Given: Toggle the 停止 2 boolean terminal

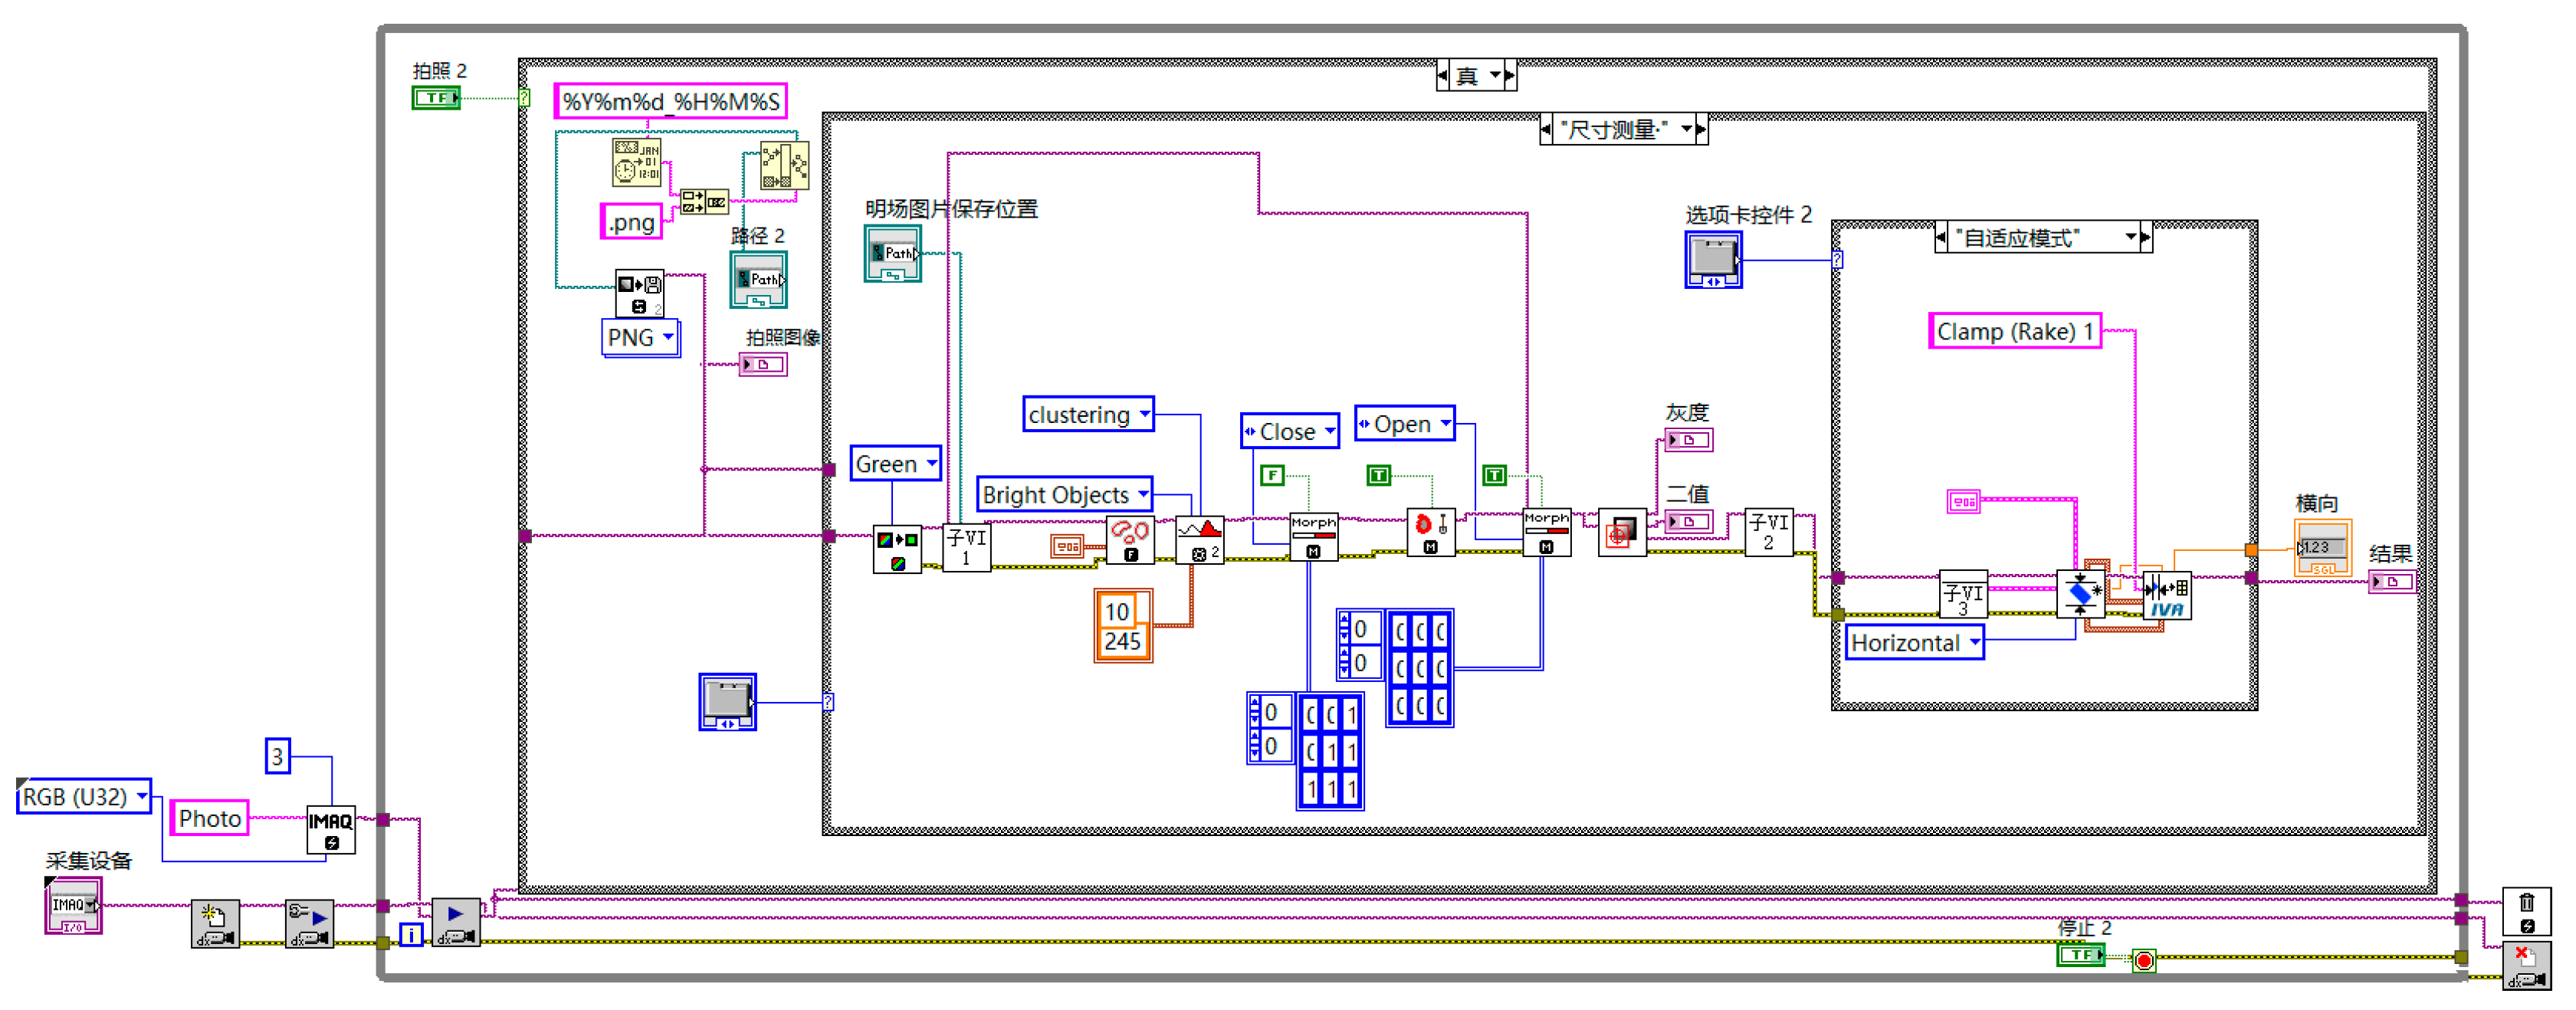Looking at the screenshot, I should pyautogui.click(x=2080, y=955).
